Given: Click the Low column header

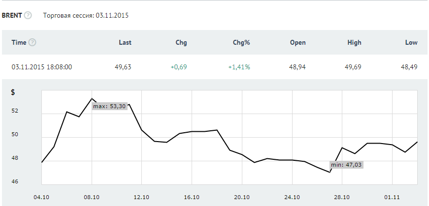Looking at the screenshot, I should [x=411, y=42].
